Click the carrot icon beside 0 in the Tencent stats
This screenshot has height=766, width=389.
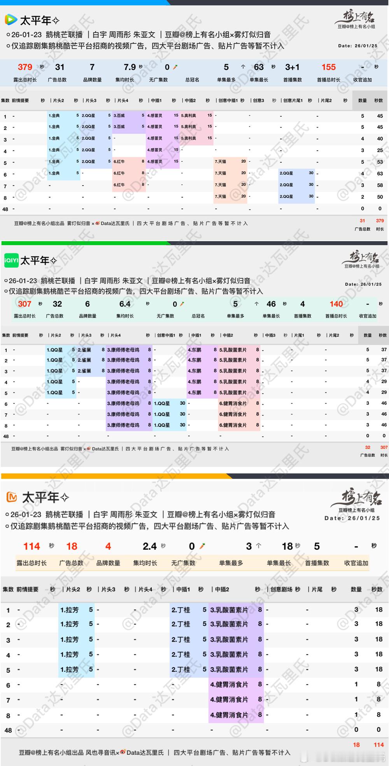coord(175,67)
